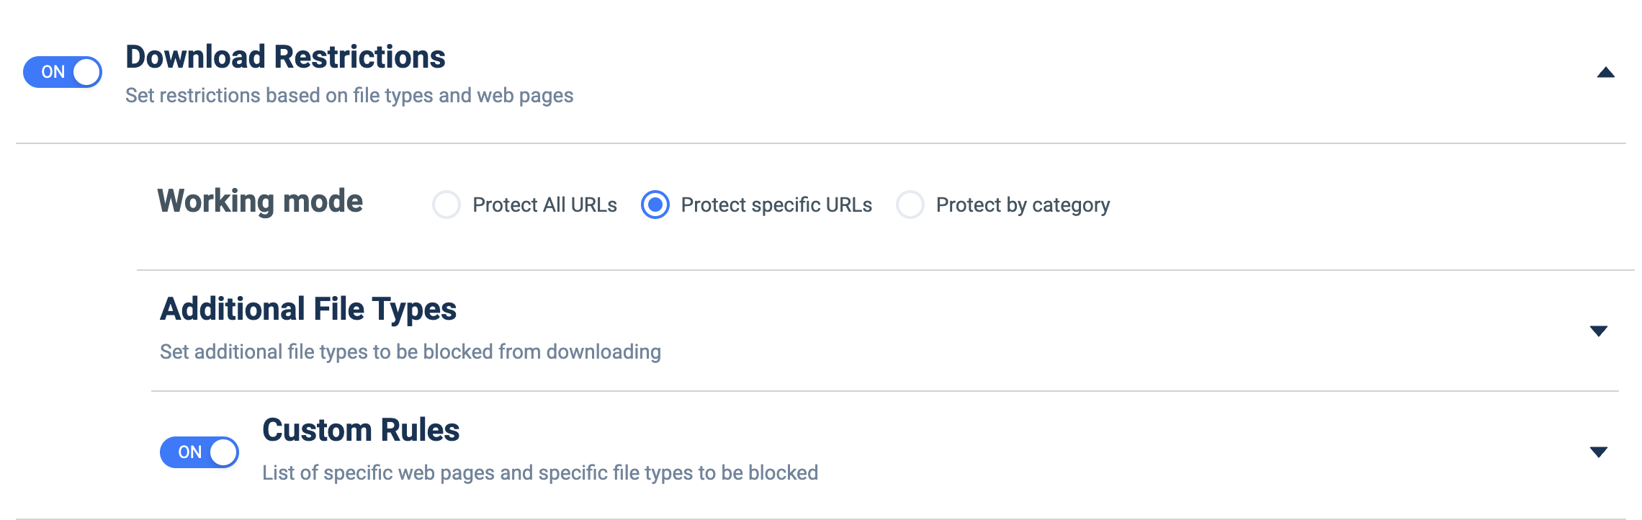Expand the Additional File Types arrow
Screen dimensions: 1642x520
click(x=1599, y=331)
